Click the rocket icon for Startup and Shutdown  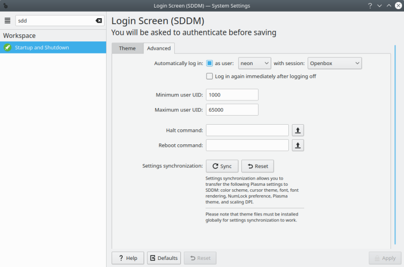tap(8, 47)
